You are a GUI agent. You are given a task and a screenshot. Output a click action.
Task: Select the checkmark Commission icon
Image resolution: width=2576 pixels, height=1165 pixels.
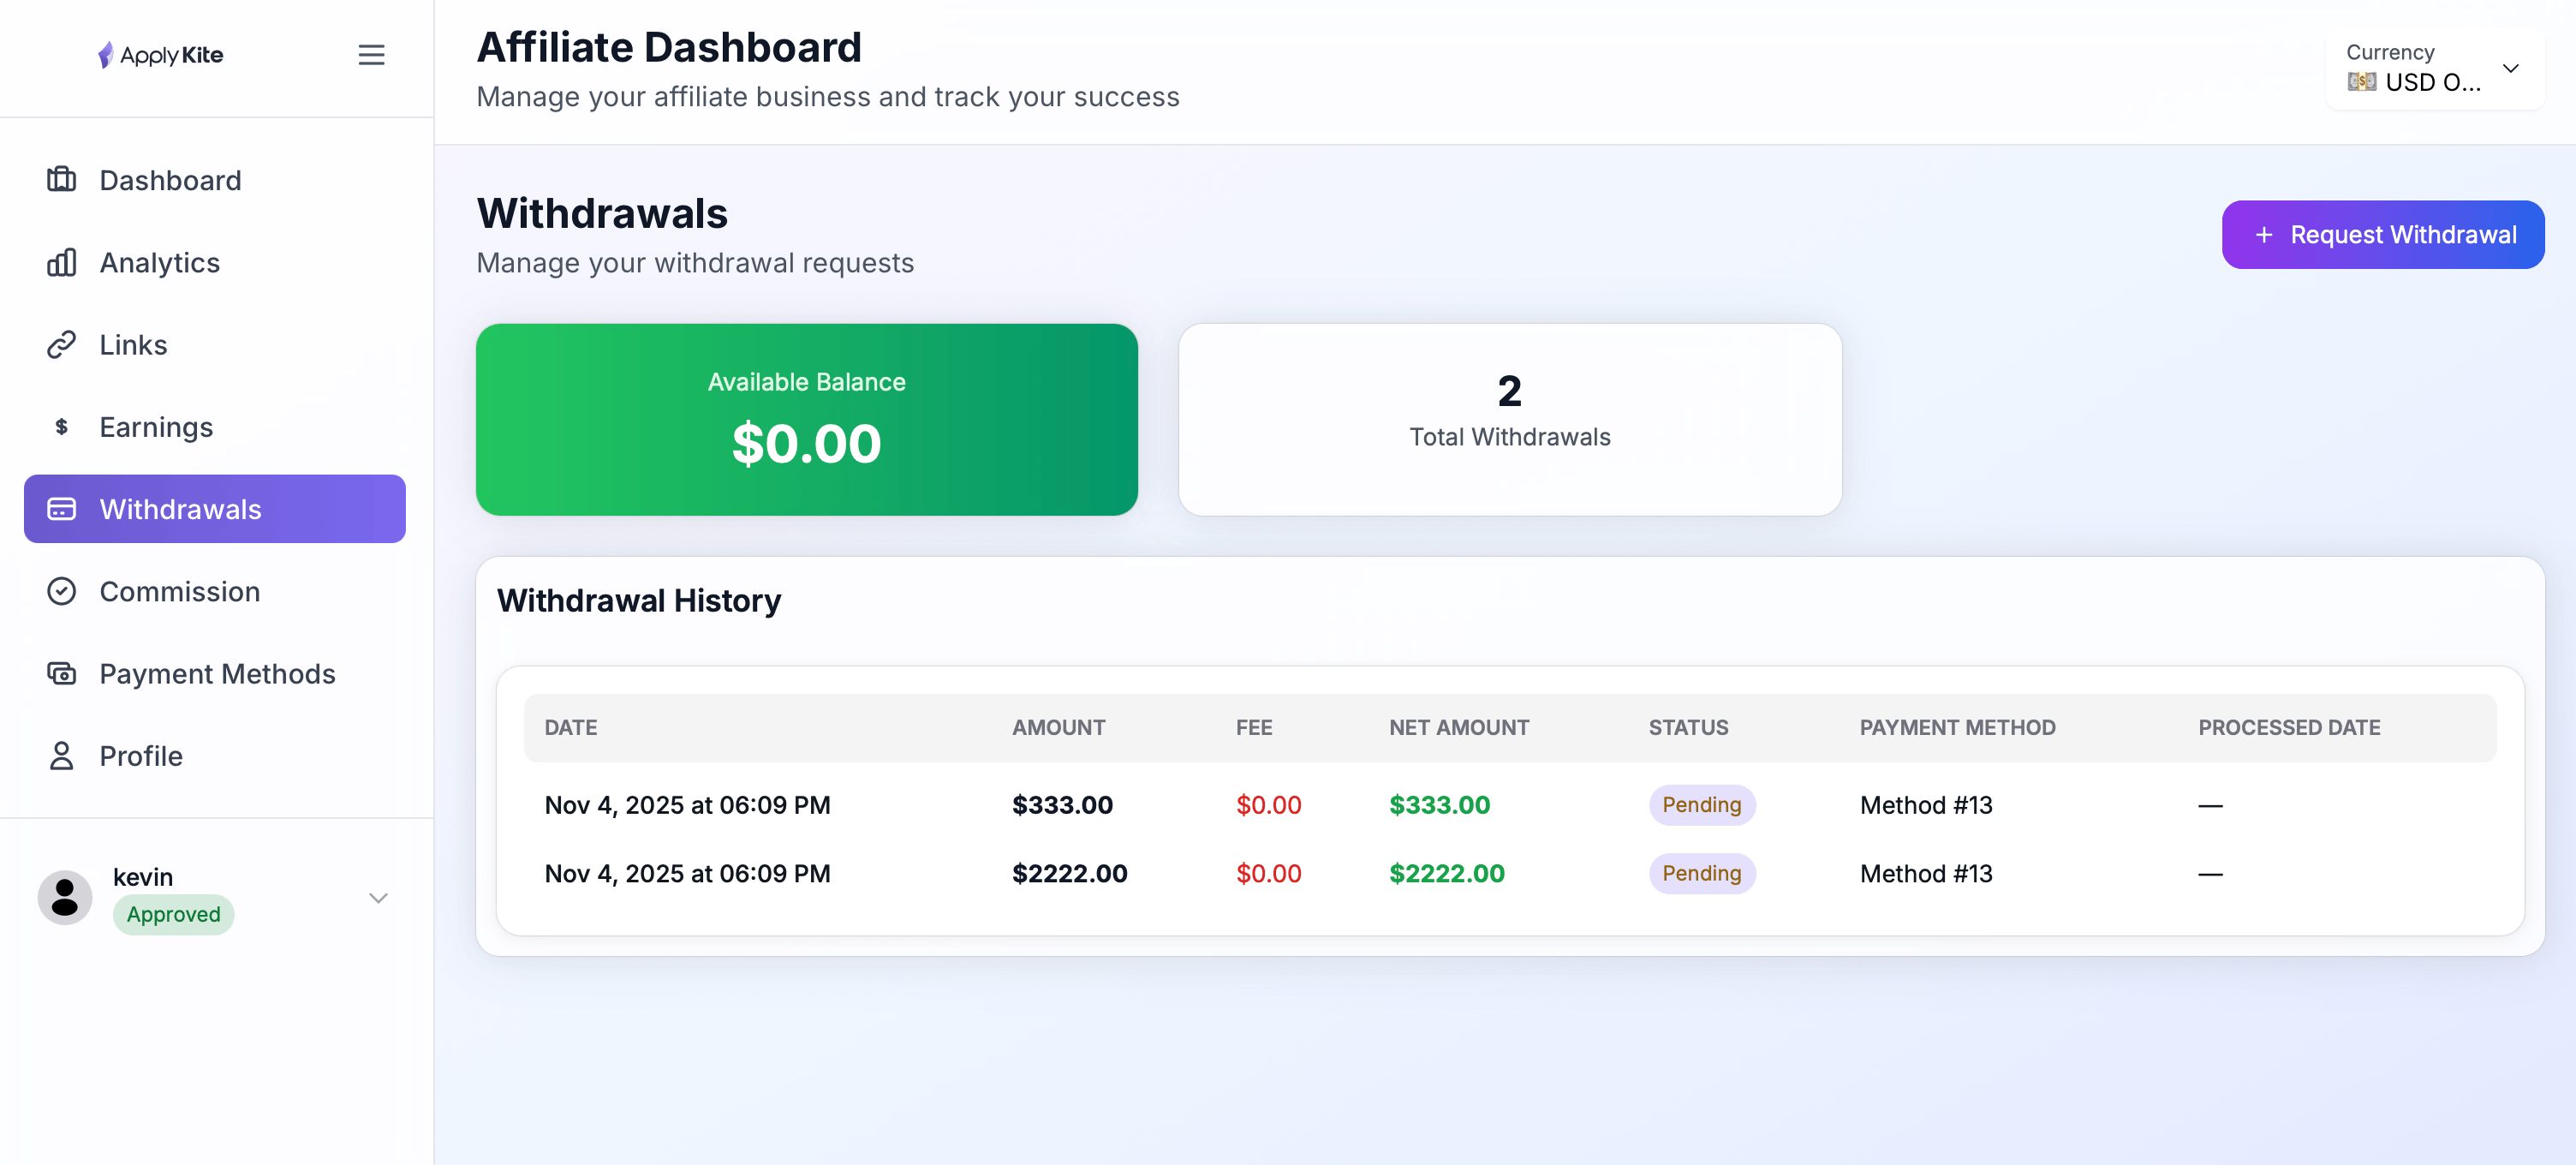[x=61, y=591]
